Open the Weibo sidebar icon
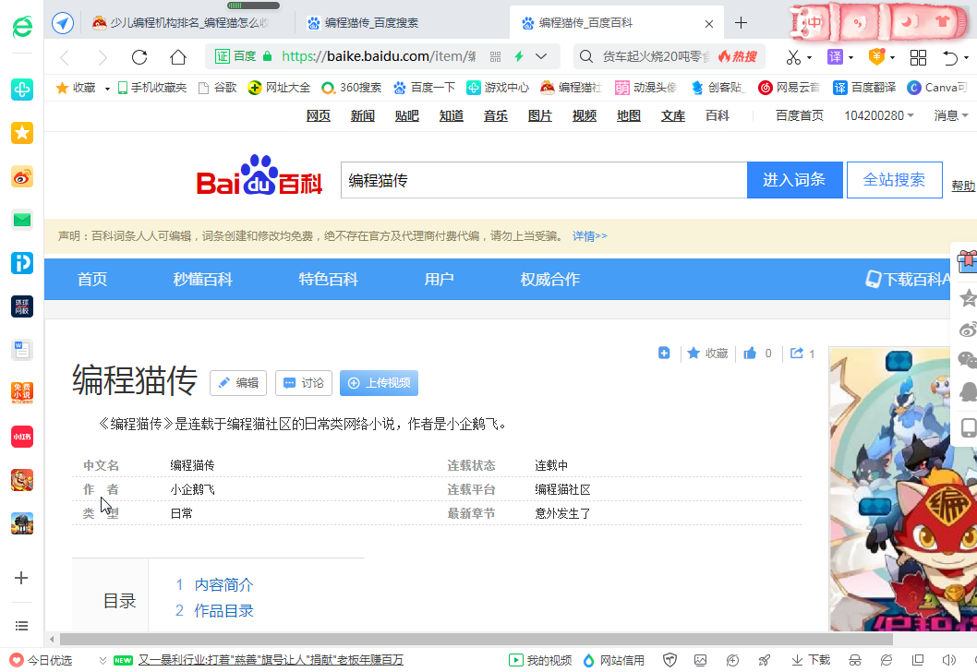The height and width of the screenshot is (672, 977). point(22,177)
